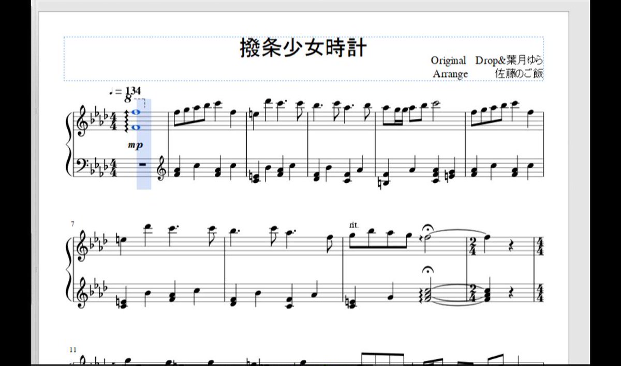Select the treble clef change in the lower staff
Viewport: 621px width, 366px height.
161,169
